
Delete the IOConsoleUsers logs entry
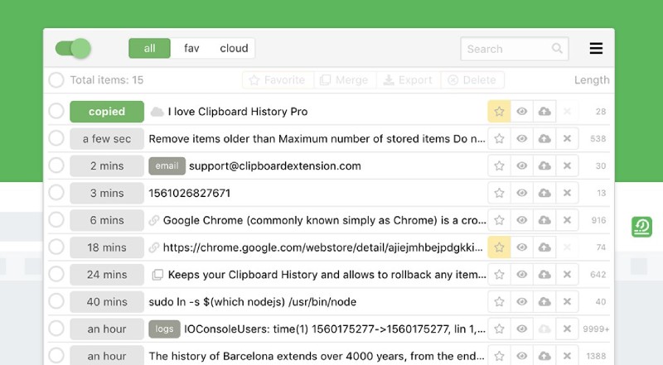(x=567, y=329)
